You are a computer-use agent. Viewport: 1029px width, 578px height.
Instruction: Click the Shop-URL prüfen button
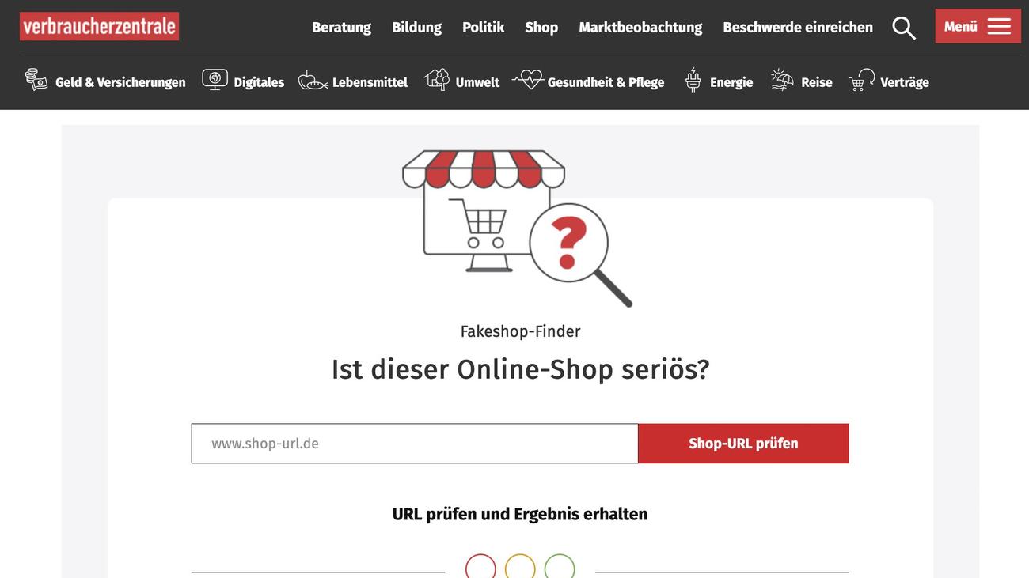743,444
